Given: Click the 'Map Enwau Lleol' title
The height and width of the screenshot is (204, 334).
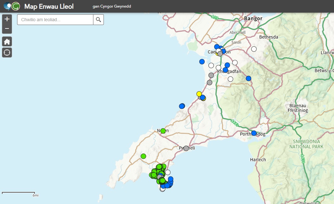Looking at the screenshot, I should point(49,6).
